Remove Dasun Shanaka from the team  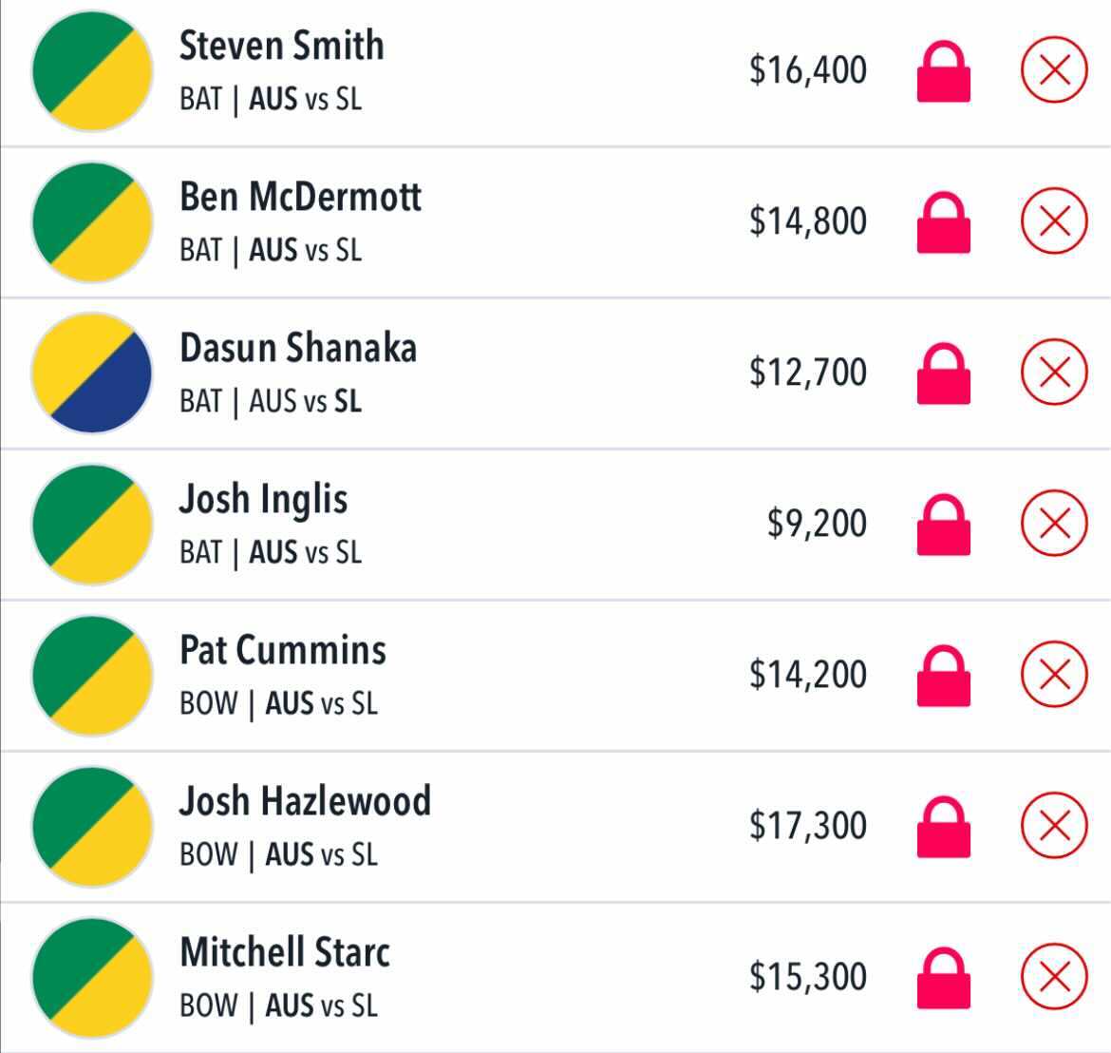(1054, 372)
